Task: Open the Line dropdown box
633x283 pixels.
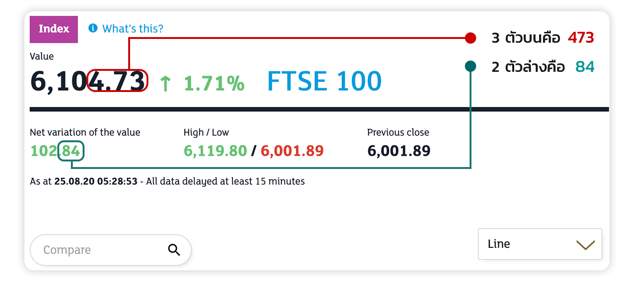Action: point(540,244)
